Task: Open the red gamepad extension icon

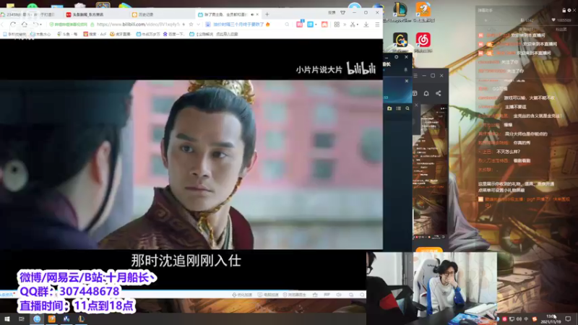Action: point(324,25)
